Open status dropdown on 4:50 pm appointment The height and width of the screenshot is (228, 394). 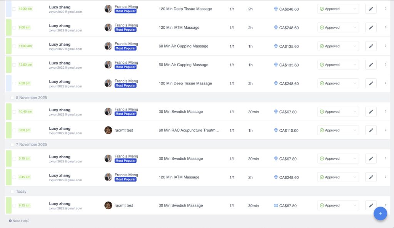coord(338,83)
